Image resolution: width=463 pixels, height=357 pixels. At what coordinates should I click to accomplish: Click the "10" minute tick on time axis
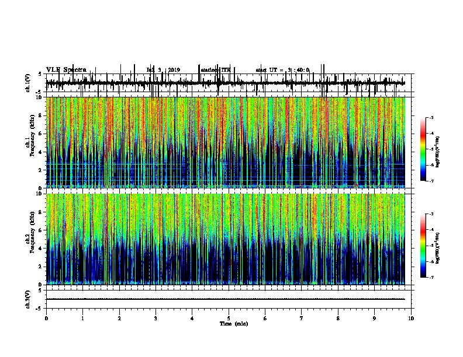[x=411, y=318]
